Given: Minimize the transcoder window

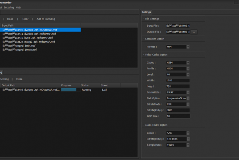Looking at the screenshot, I should [236, 2].
